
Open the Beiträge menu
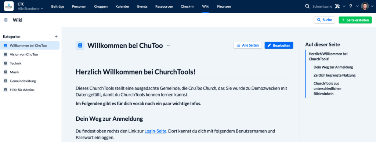pyautogui.click(x=58, y=7)
